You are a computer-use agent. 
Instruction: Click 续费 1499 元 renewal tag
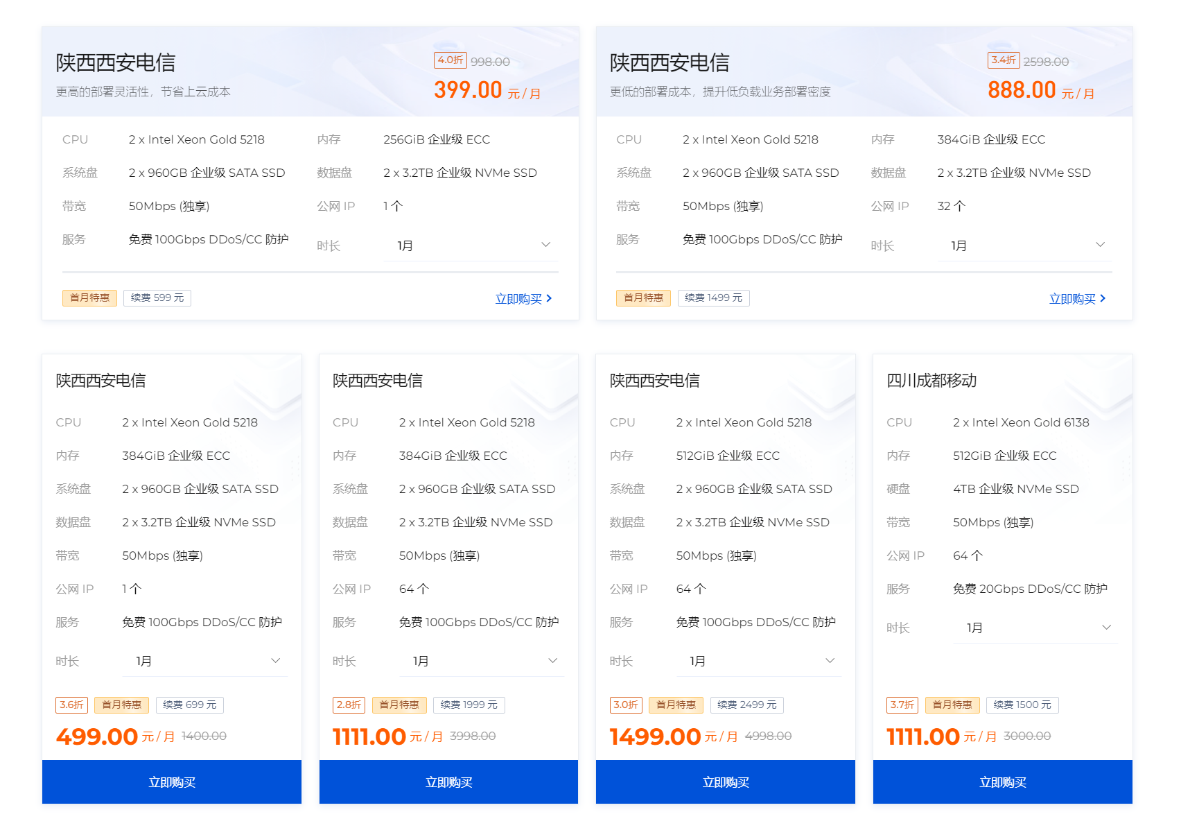pyautogui.click(x=713, y=297)
